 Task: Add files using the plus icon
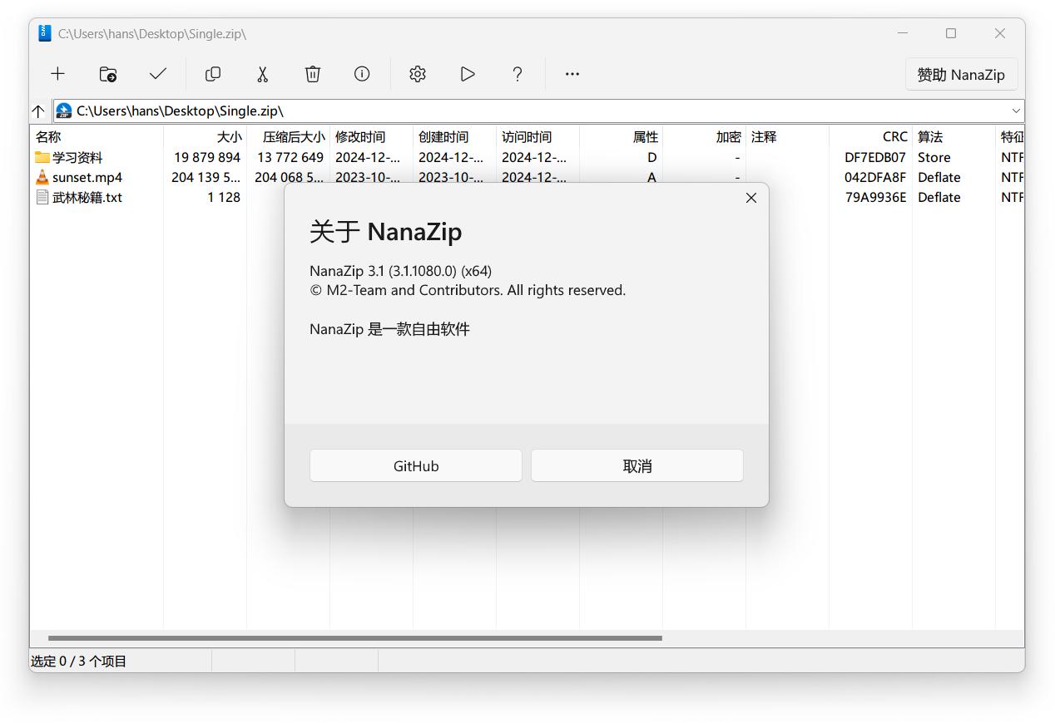[x=57, y=74]
